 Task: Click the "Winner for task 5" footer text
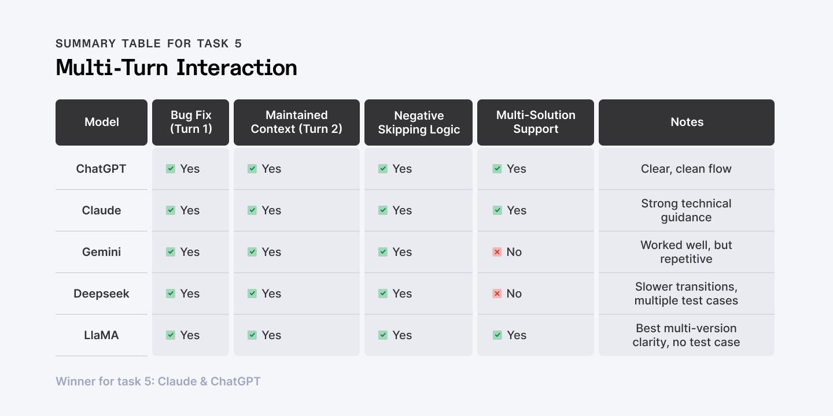158,381
